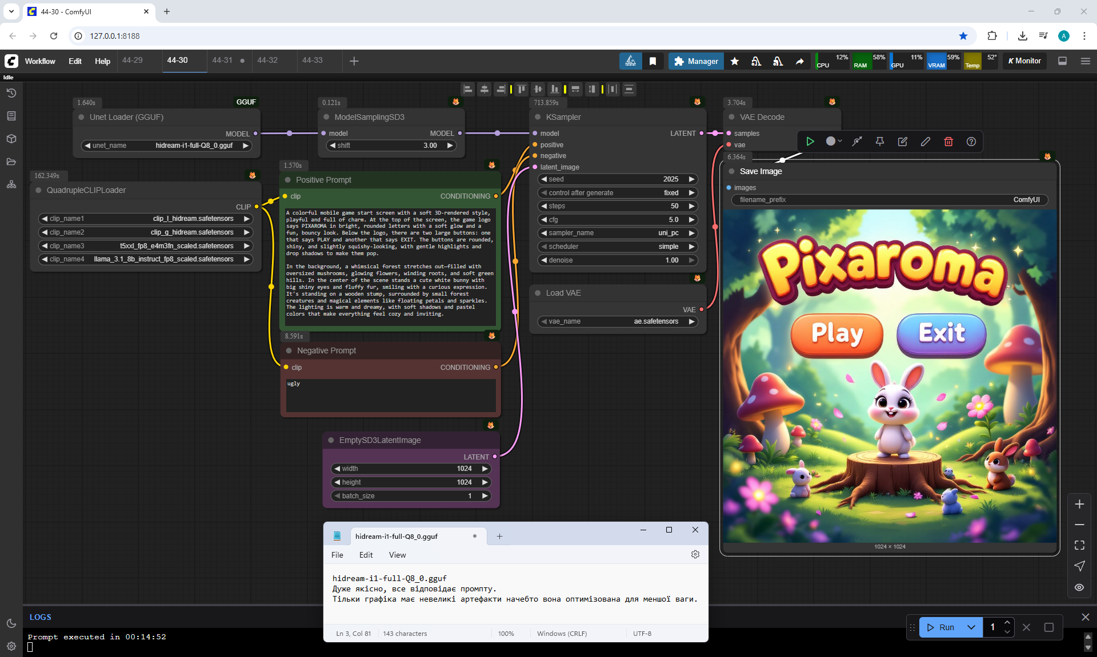Toggle dark theme with moon icon
1097x657 pixels.
tap(11, 623)
